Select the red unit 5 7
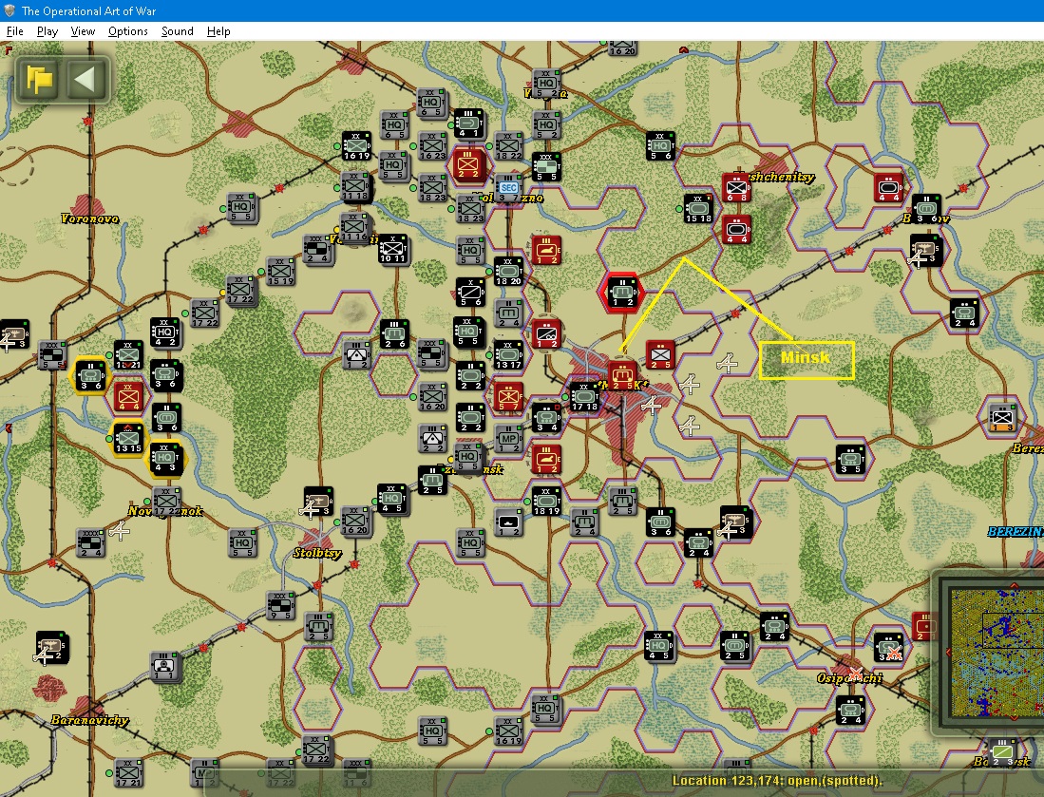Screen dimensions: 1044x797 [x=508, y=397]
